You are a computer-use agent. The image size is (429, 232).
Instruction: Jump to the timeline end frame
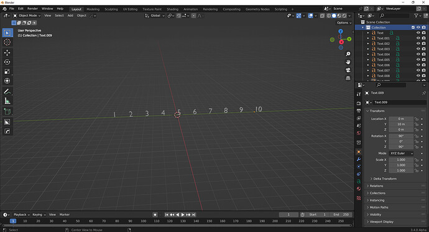coord(194,215)
